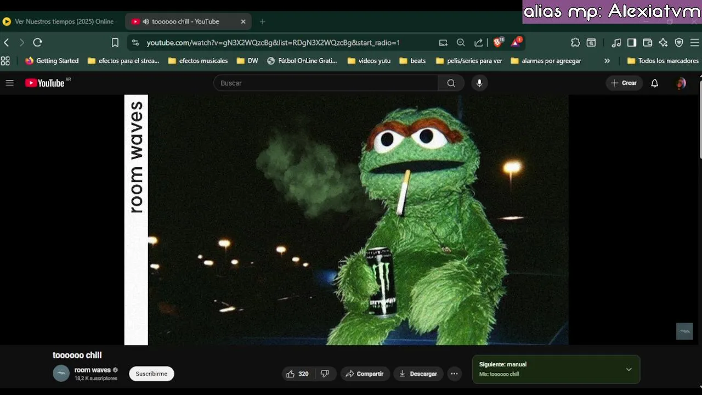Viewport: 702px width, 395px height.
Task: Open the Brave VPN shield icon
Action: 679,42
